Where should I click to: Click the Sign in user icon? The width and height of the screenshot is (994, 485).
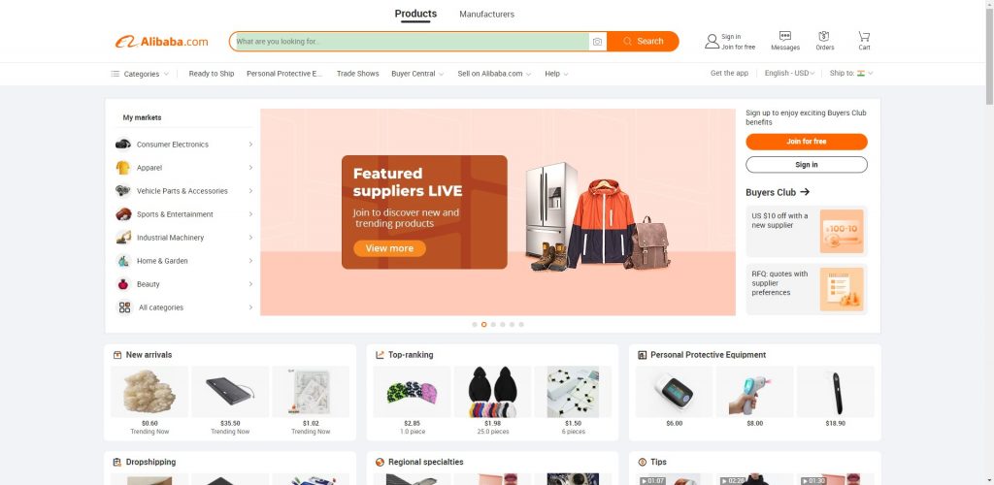(712, 41)
